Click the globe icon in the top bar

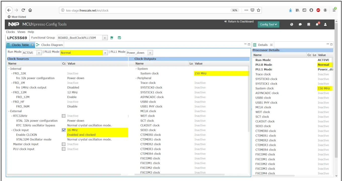(291, 24)
